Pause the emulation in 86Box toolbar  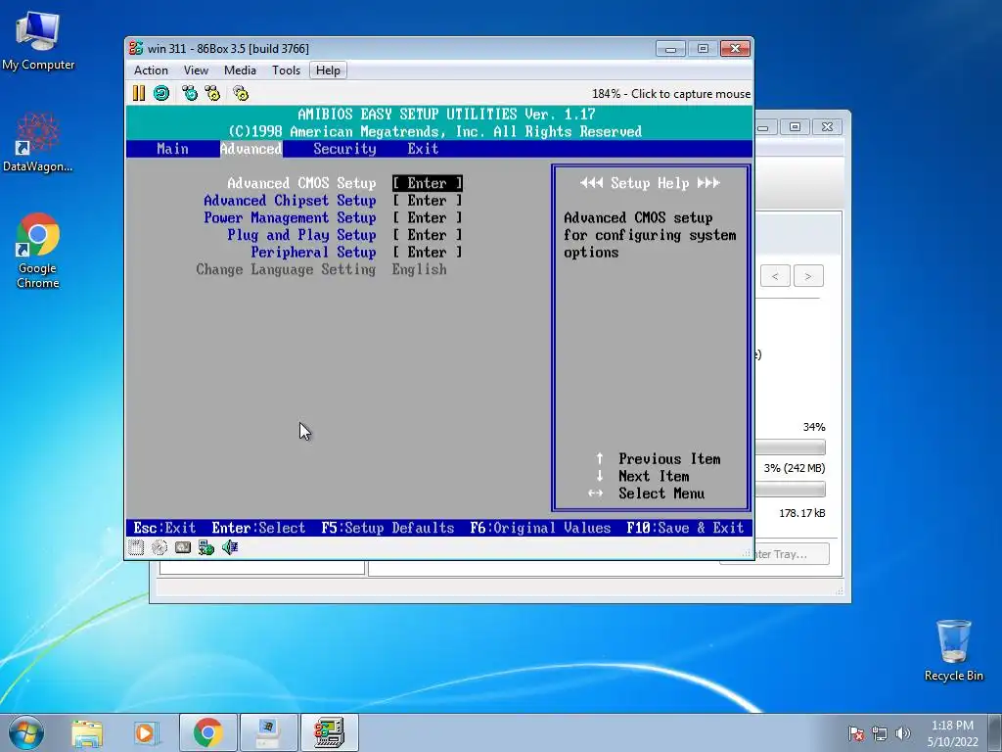139,93
